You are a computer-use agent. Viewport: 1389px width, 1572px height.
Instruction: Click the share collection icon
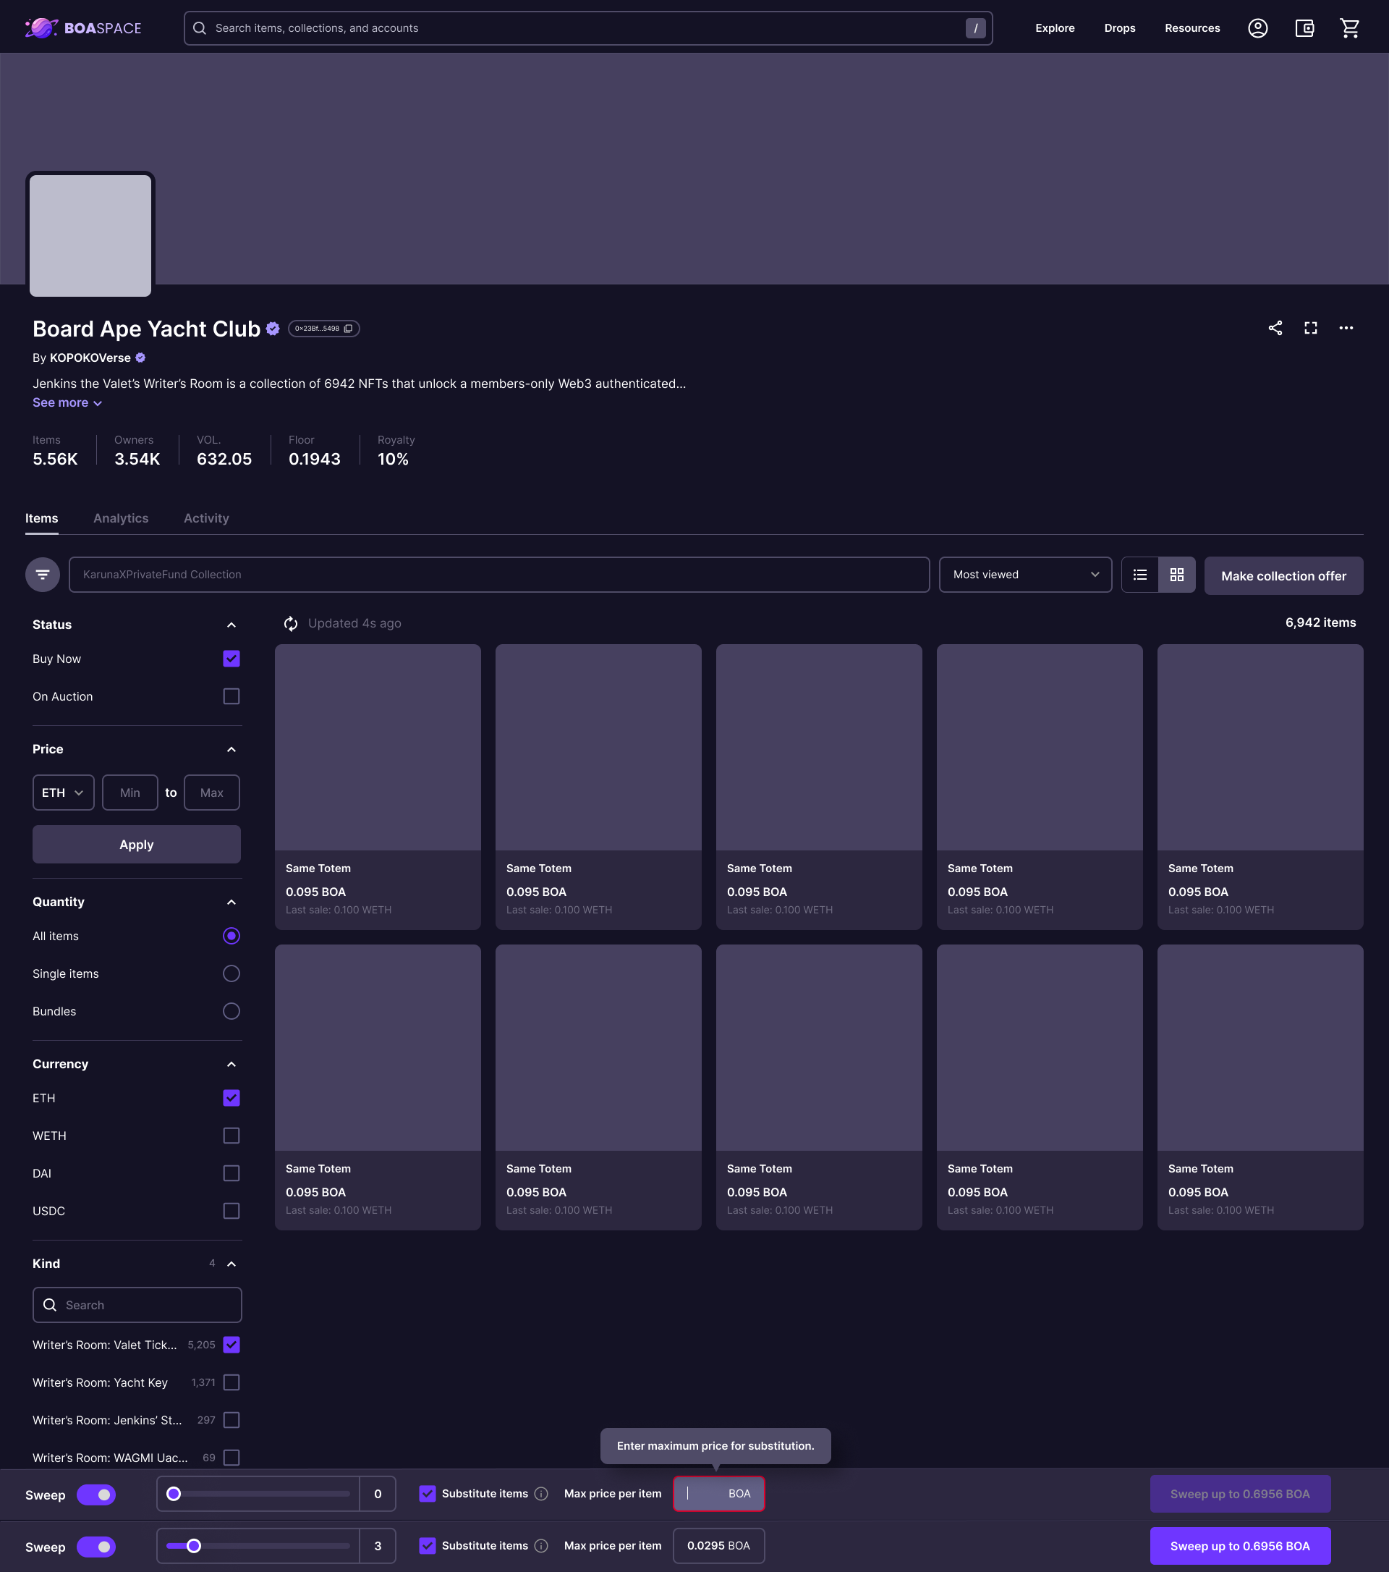coord(1275,328)
